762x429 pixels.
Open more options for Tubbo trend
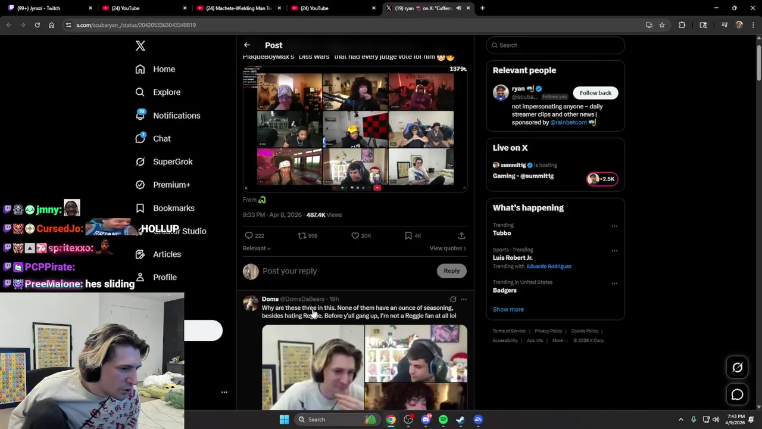click(614, 226)
